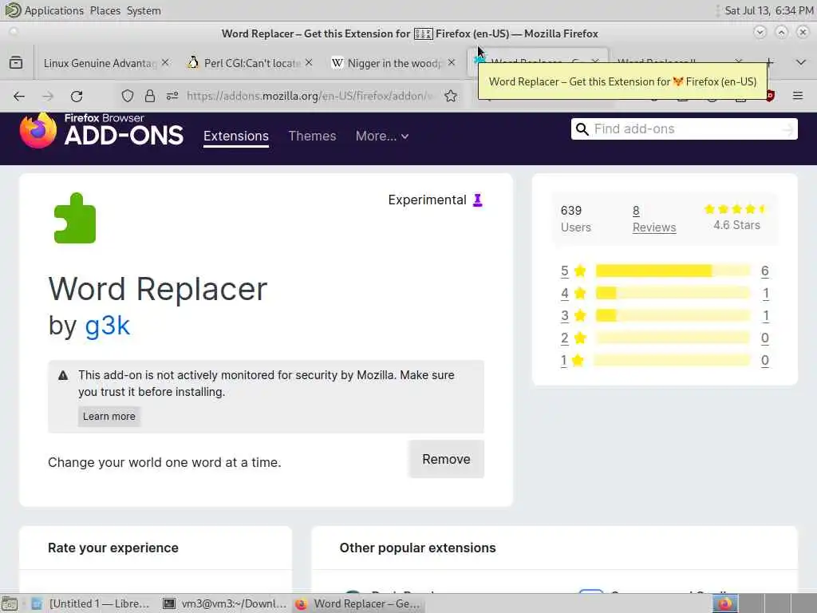Click the Rate your experience heading
Image resolution: width=817 pixels, height=613 pixels.
click(x=113, y=548)
